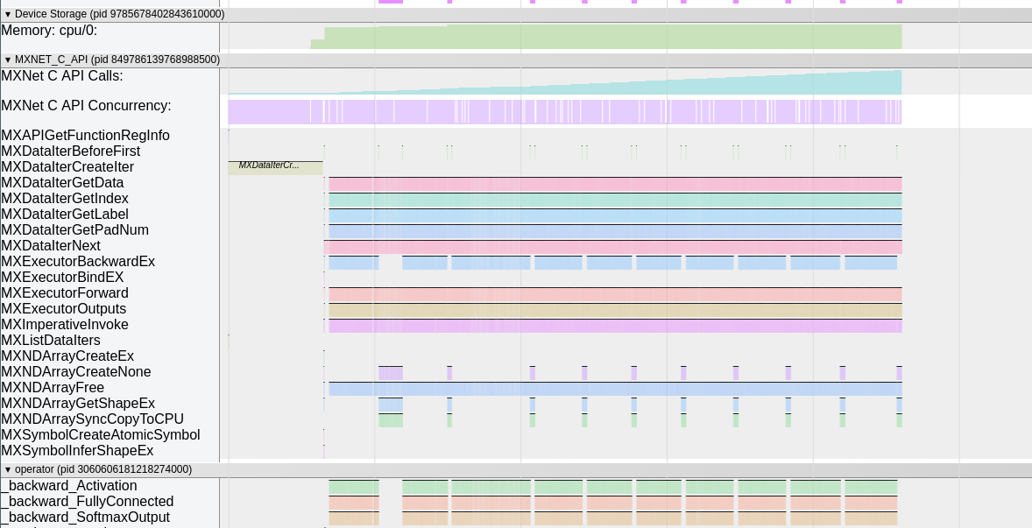Collapse the operator process section
The image size is (1032, 528).
click(x=8, y=469)
